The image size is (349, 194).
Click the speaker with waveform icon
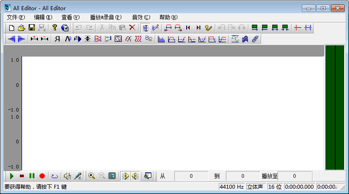pos(68,176)
